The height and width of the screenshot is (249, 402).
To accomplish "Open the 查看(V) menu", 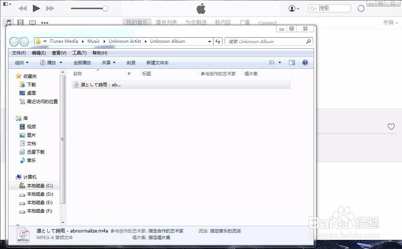I will (x=59, y=53).
